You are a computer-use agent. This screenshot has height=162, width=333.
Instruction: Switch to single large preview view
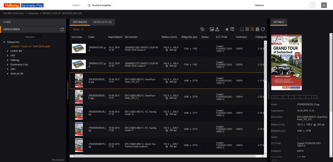click(242, 29)
